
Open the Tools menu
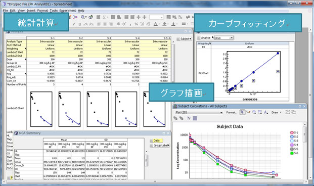[54, 11]
